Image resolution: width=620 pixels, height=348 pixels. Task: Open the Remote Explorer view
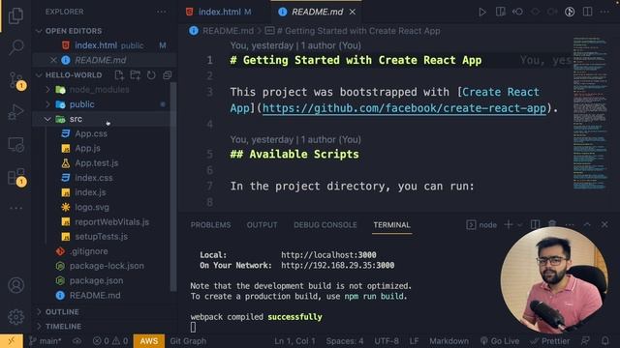[x=15, y=144]
